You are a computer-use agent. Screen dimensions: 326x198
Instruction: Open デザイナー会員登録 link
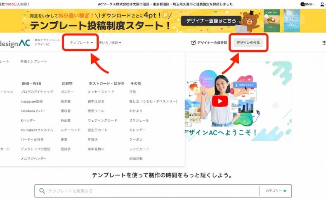[x=209, y=43]
